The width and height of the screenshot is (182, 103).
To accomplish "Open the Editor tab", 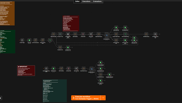I will tap(77, 1).
